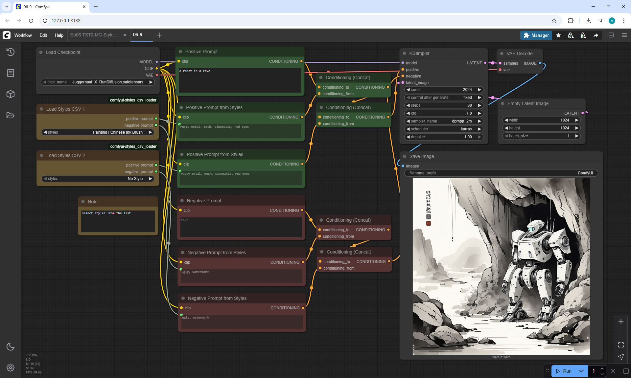Open the Run button dropdown arrow
The width and height of the screenshot is (631, 378).
581,371
